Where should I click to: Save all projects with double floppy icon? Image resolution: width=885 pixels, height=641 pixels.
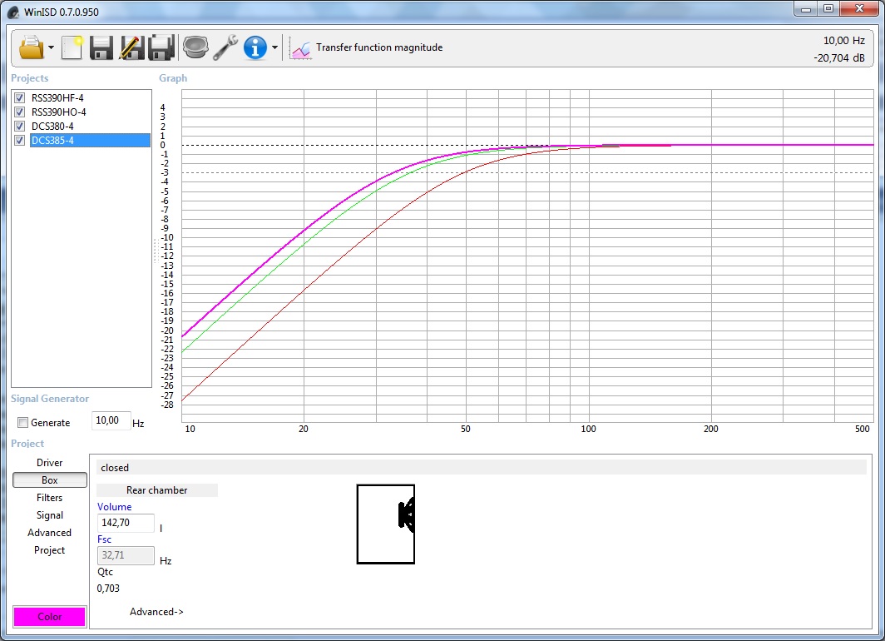click(161, 47)
